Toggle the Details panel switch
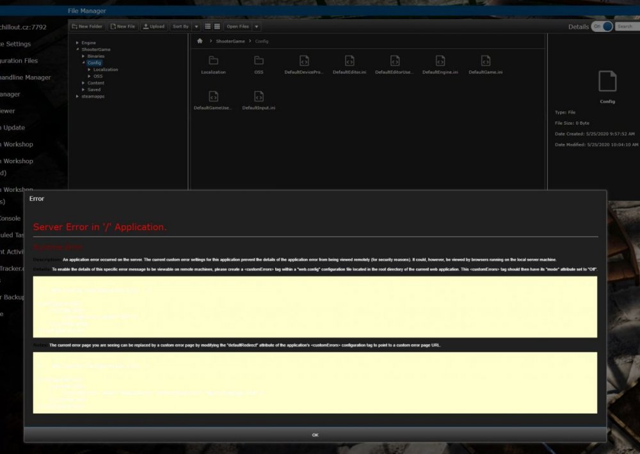 [602, 27]
